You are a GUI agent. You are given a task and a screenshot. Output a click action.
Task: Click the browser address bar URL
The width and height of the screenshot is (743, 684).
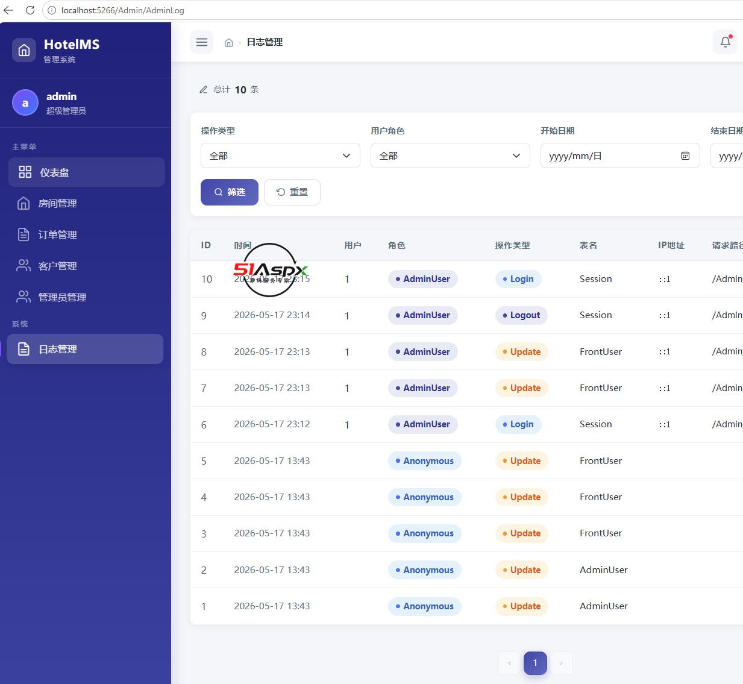pos(123,10)
